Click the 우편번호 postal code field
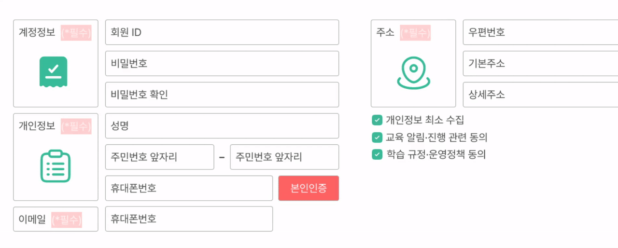Screen dimensions: 618x248 (540, 32)
